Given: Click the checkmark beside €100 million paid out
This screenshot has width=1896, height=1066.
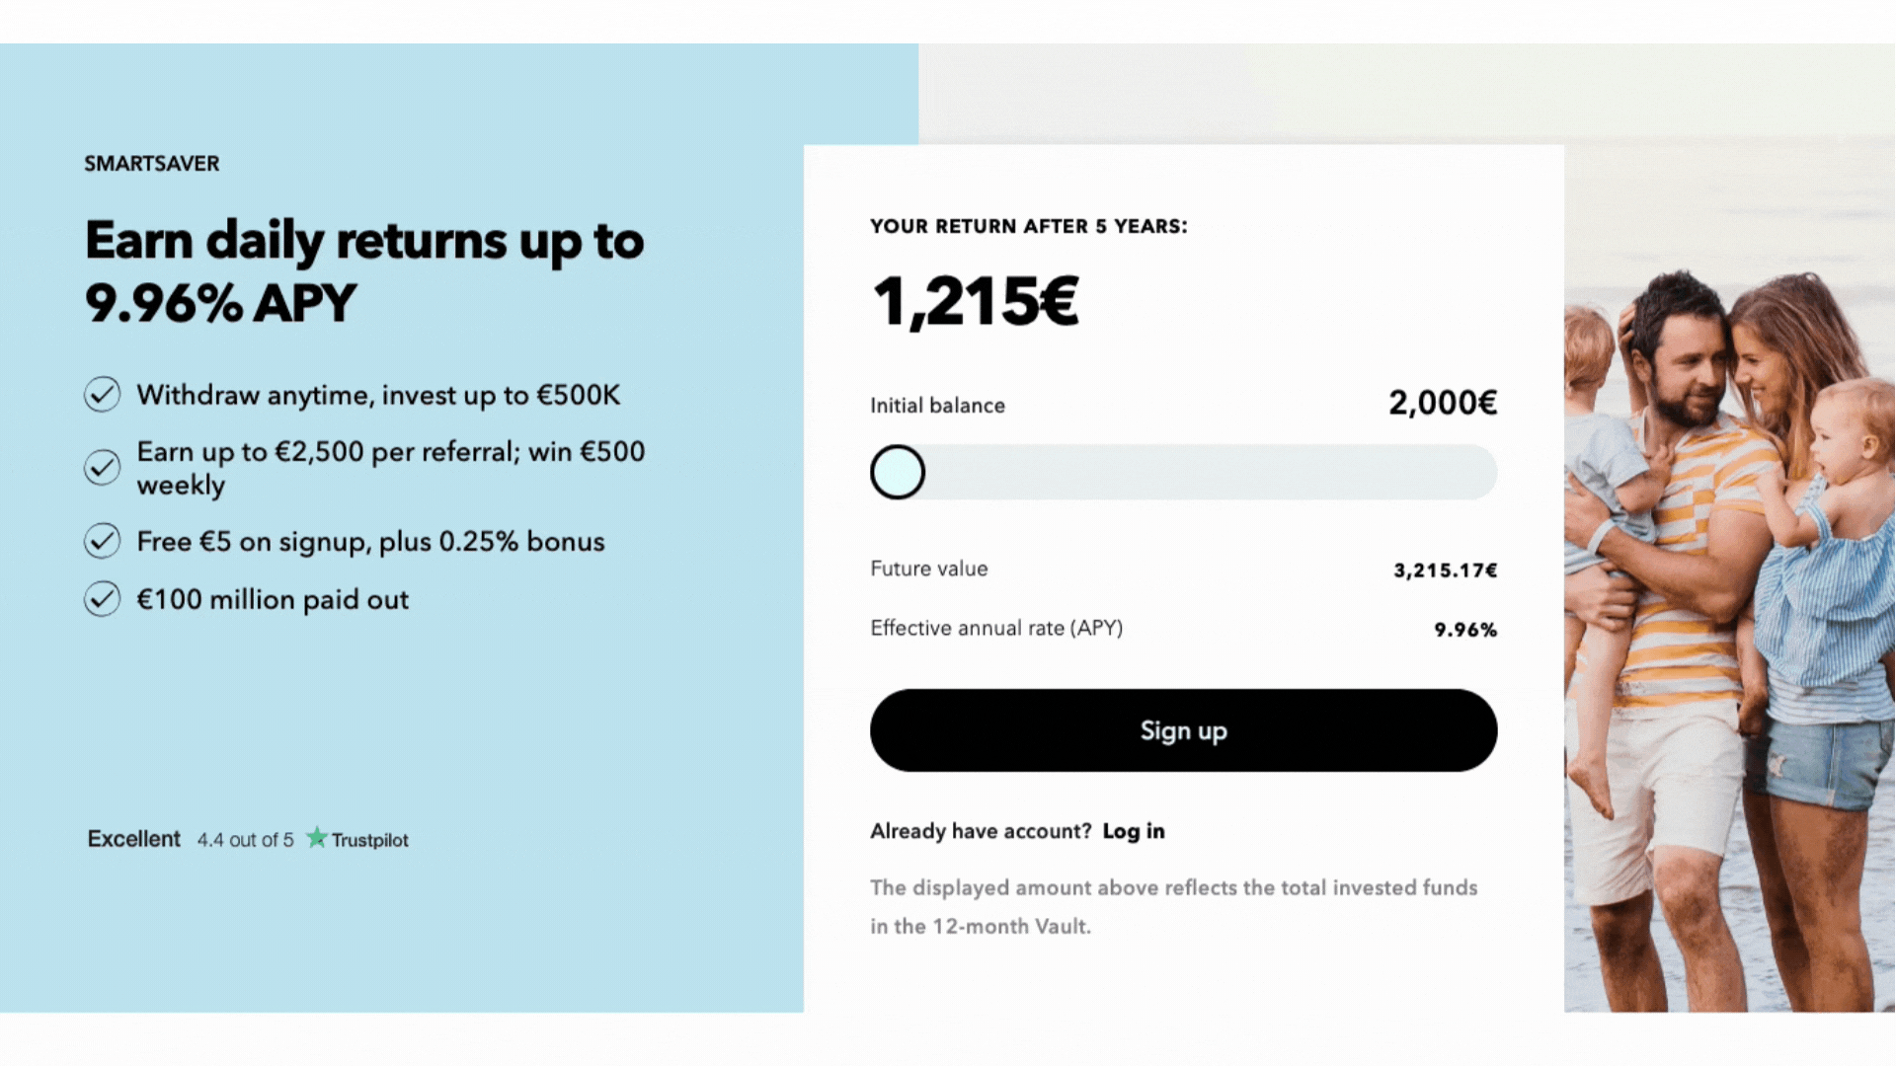Looking at the screenshot, I should click(102, 599).
